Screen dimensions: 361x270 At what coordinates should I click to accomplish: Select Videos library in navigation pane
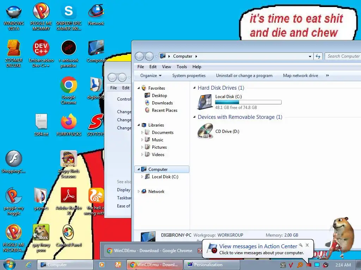click(158, 155)
